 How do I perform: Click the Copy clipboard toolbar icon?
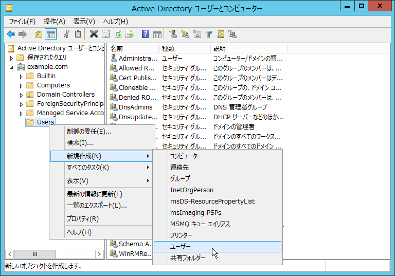tap(78, 34)
